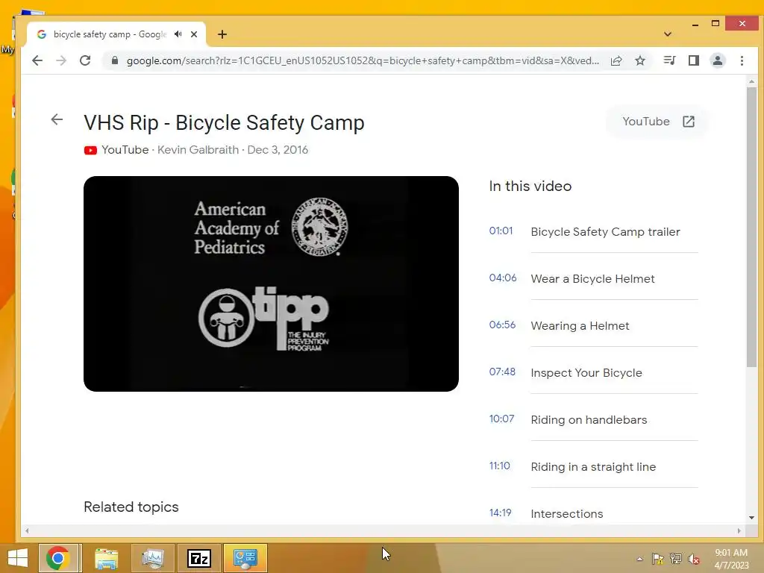Click the scroll down arrow
The height and width of the screenshot is (573, 764).
(x=751, y=518)
